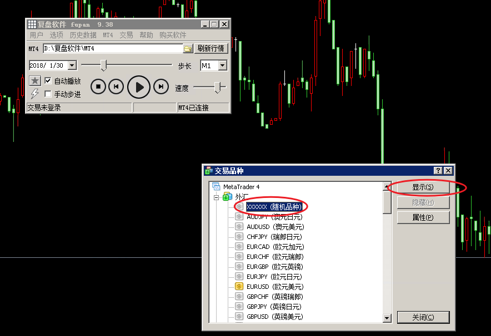Open the MT4 folder browse icon
The width and height of the screenshot is (491, 336).
pos(188,49)
